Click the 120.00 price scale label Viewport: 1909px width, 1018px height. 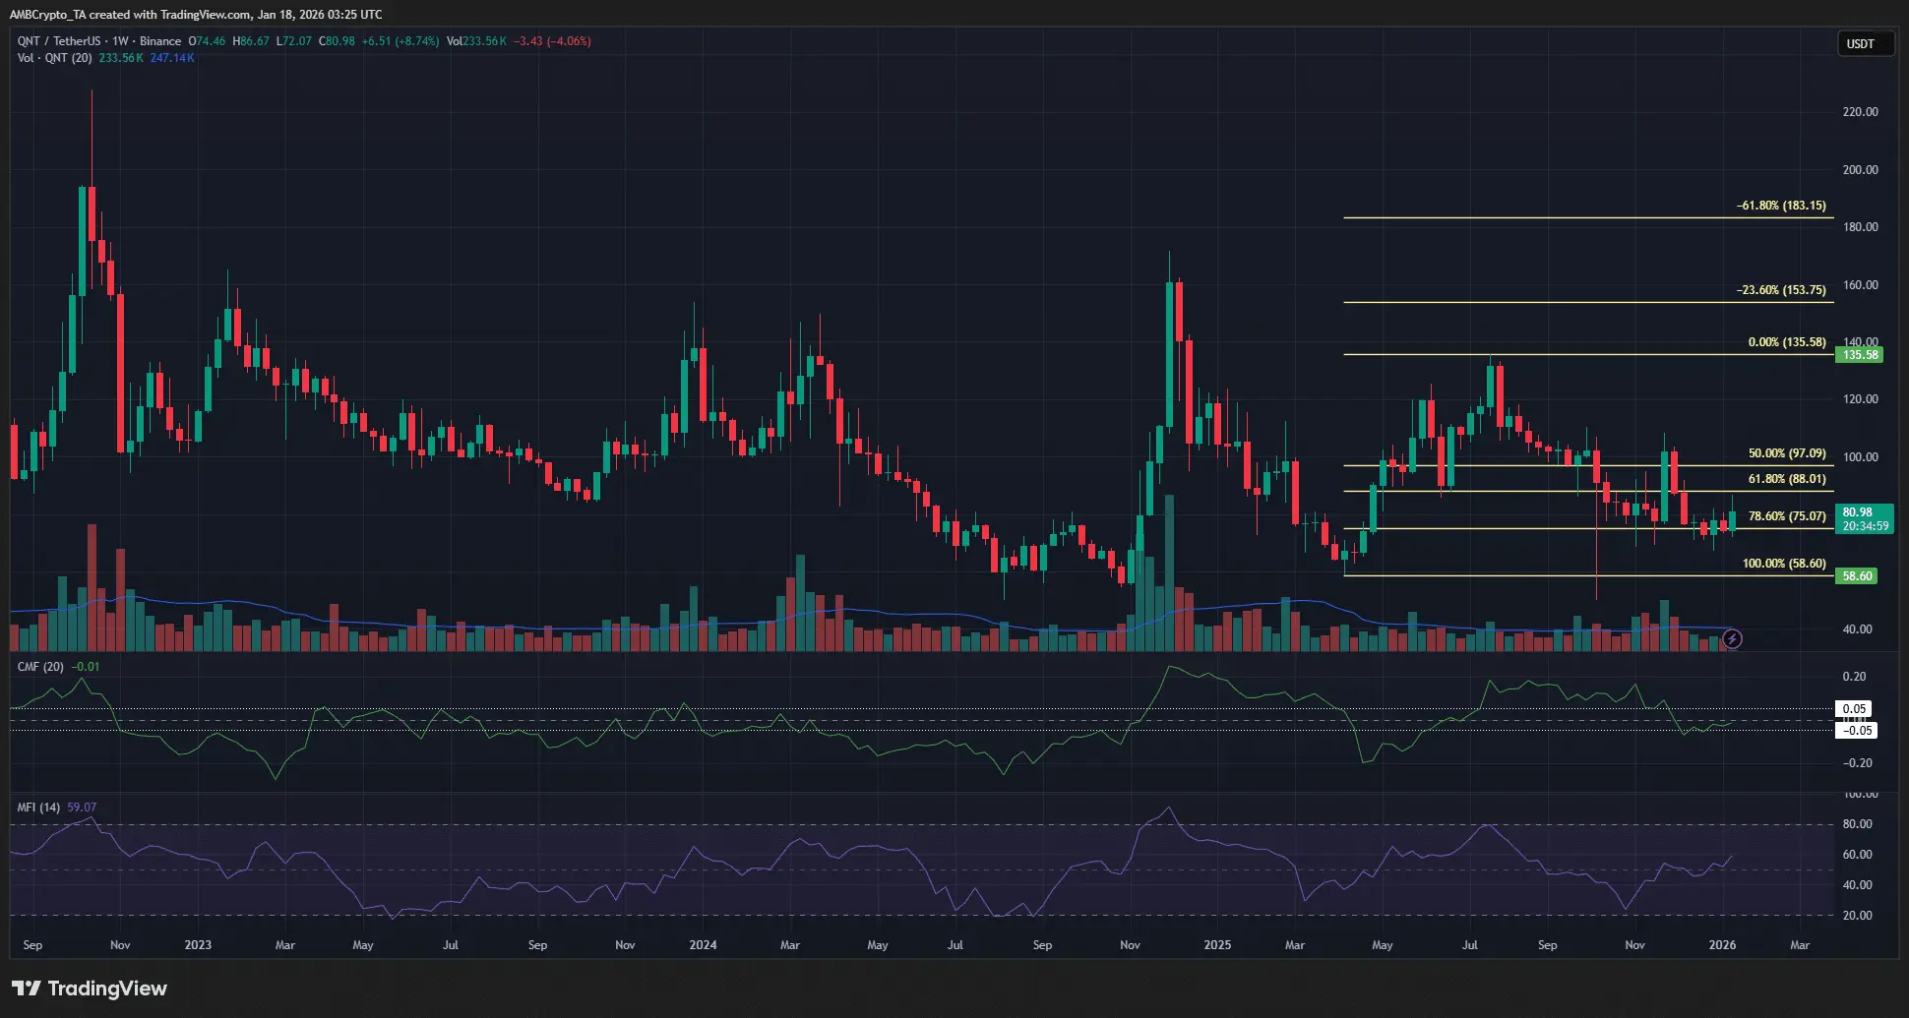tap(1860, 399)
